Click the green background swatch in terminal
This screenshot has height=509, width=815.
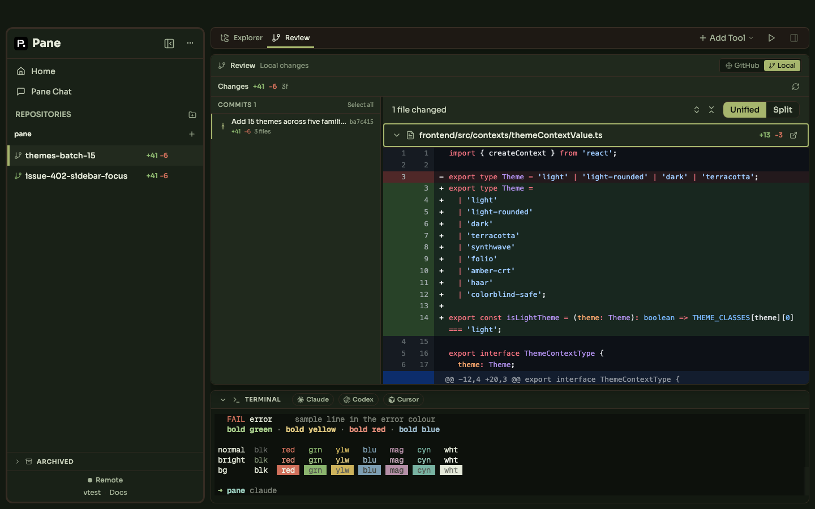tap(315, 471)
